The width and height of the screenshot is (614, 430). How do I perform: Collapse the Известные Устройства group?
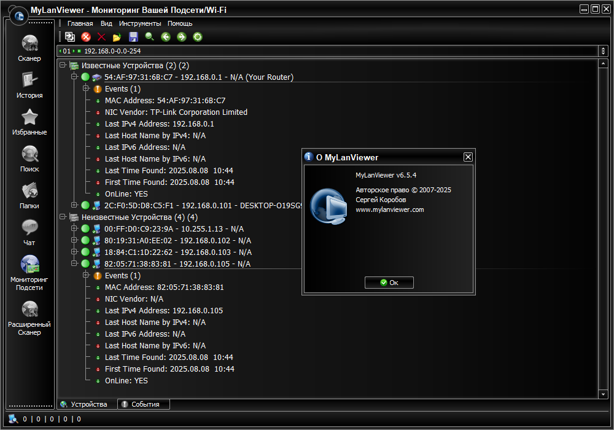pos(63,65)
